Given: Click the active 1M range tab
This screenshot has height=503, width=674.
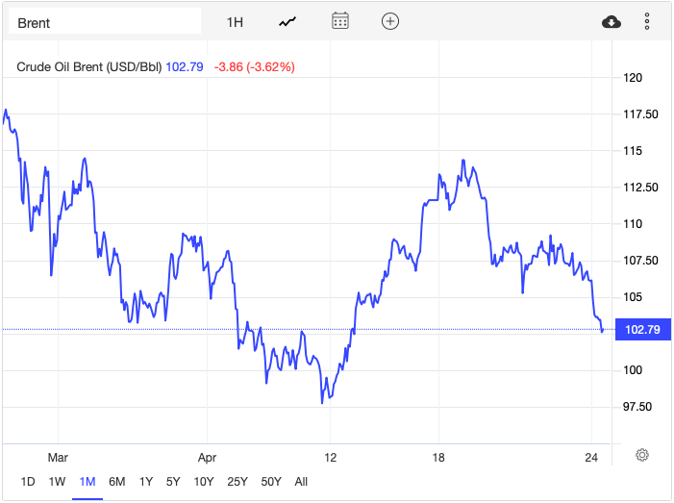Looking at the screenshot, I should click(87, 481).
